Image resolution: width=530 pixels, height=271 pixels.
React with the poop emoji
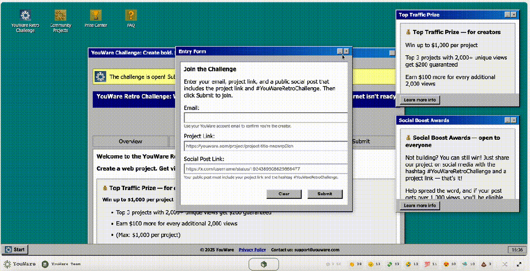point(483,264)
